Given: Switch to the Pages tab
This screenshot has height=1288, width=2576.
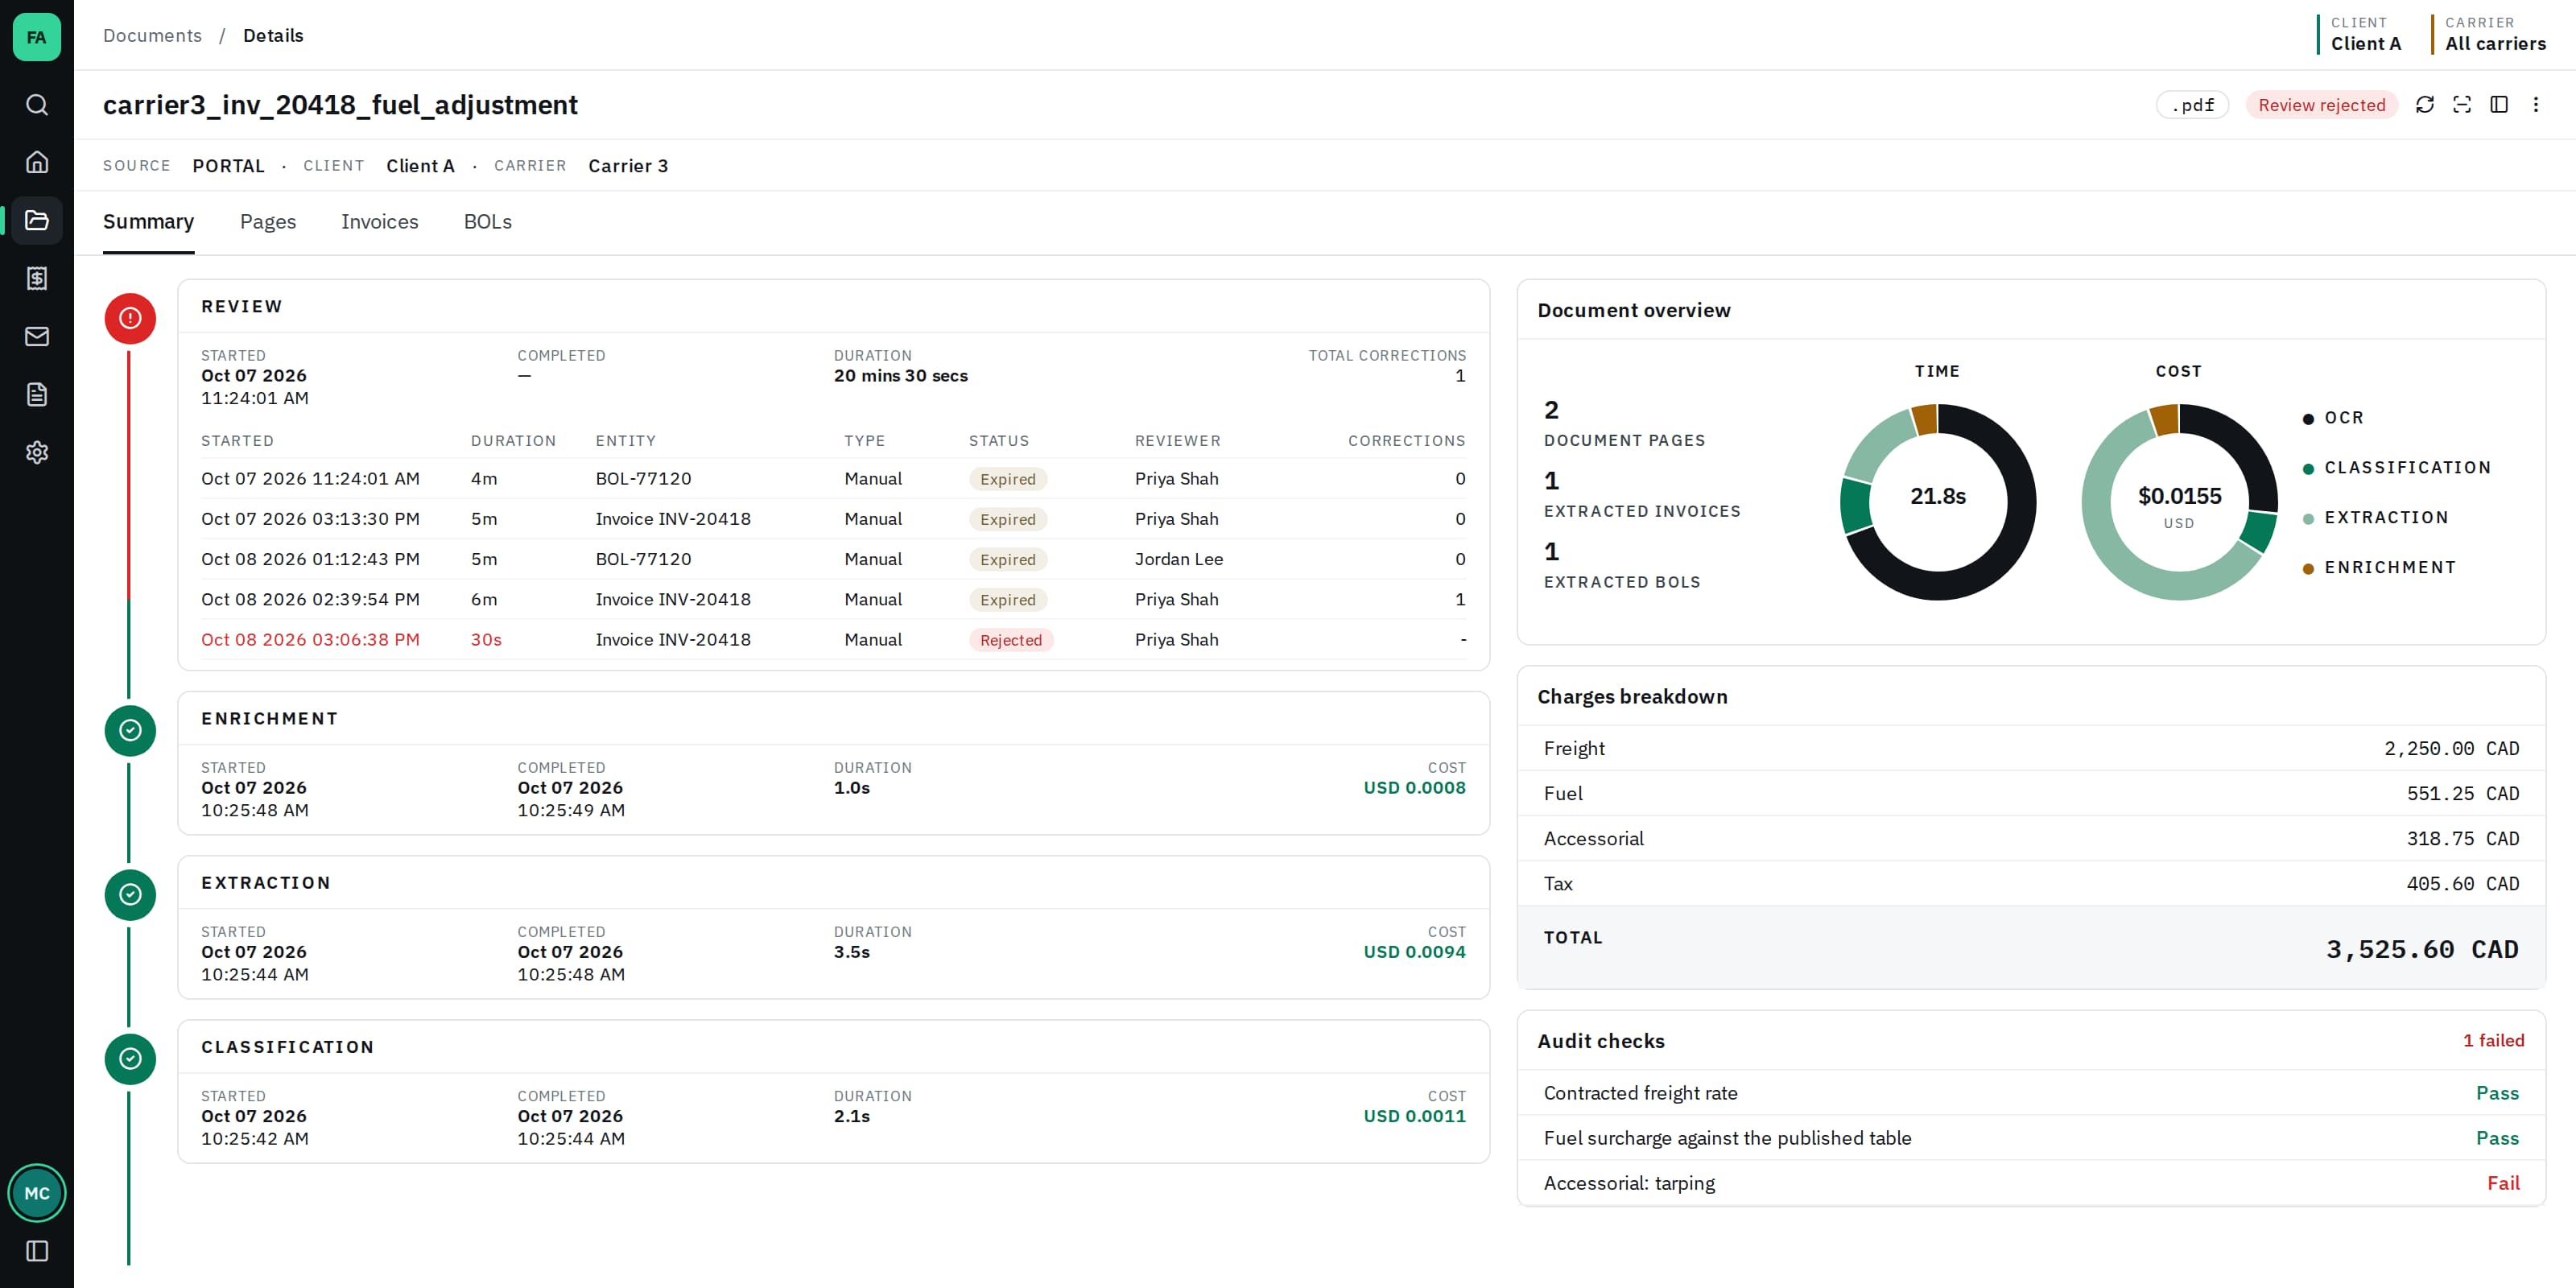Looking at the screenshot, I should tap(267, 221).
